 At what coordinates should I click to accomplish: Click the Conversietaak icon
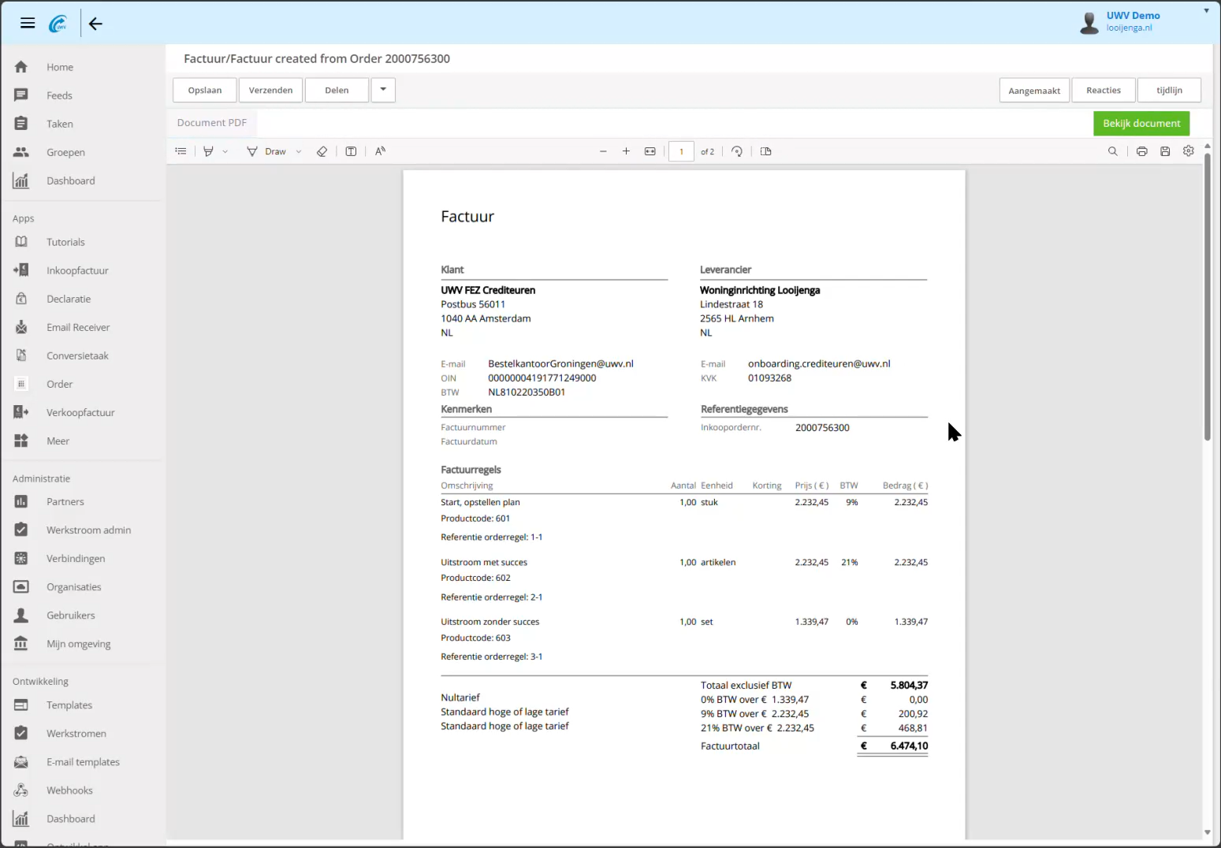21,355
